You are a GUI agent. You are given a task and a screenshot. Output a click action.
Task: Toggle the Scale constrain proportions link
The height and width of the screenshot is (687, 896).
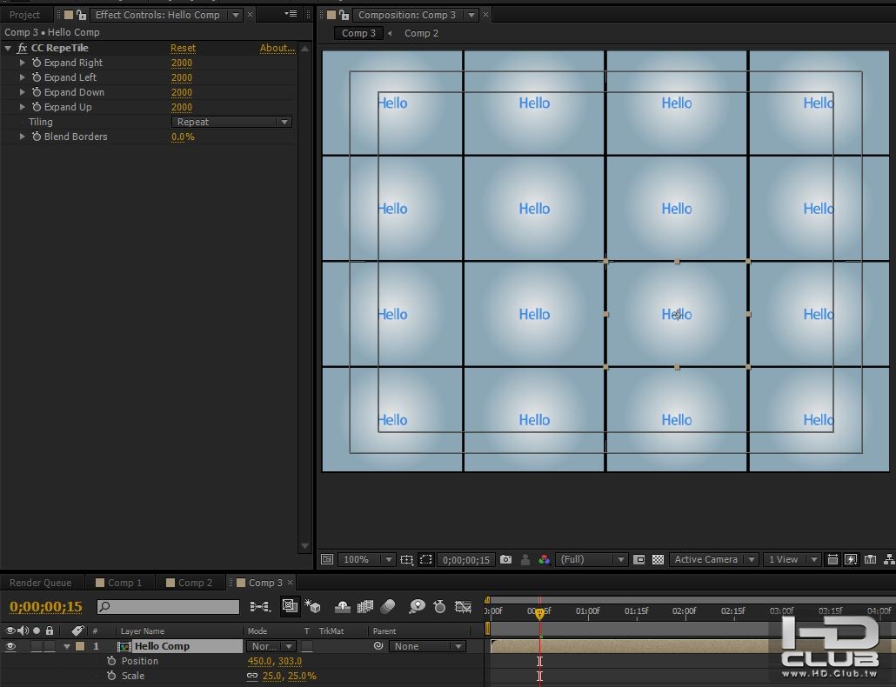(252, 676)
